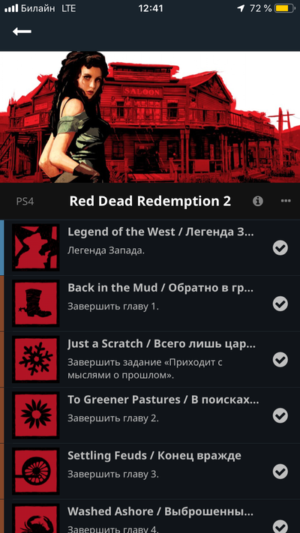Tap the Just a Scratch snowflake icon
Viewport: 300px width, 533px height.
tap(36, 359)
